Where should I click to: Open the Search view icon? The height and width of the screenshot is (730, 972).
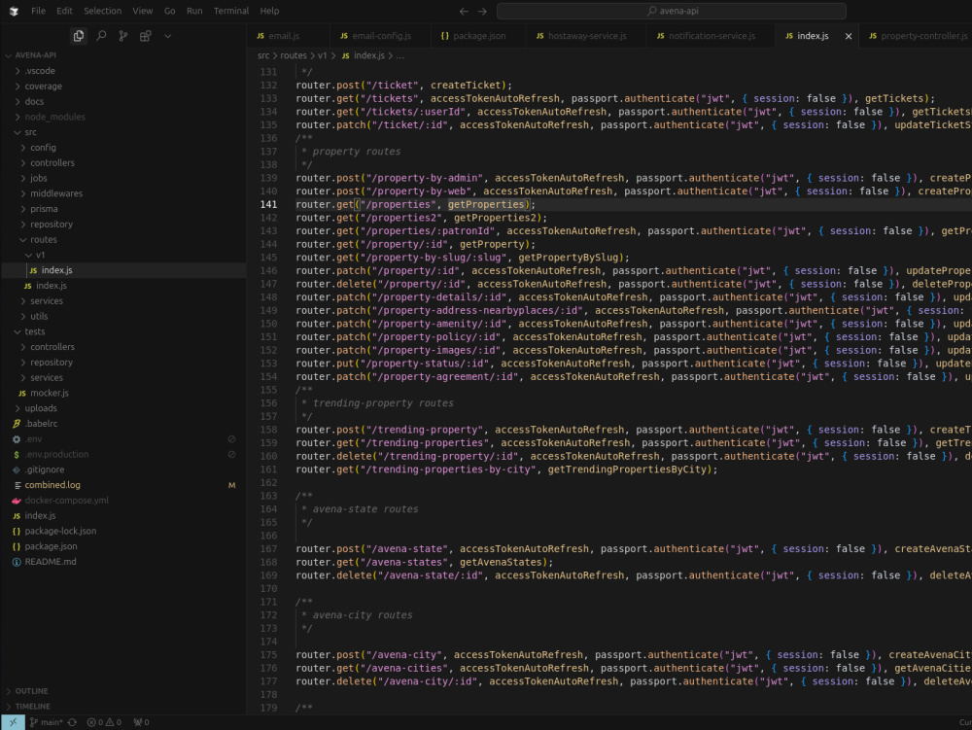point(101,36)
